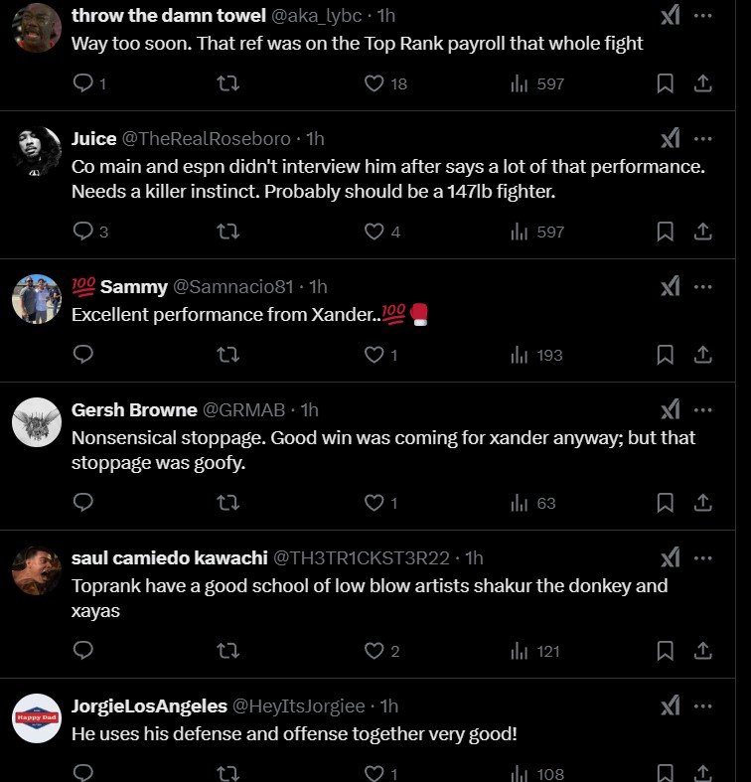The image size is (751, 782).
Task: Bookmark throw the damn towel's tweet
Action: (666, 84)
